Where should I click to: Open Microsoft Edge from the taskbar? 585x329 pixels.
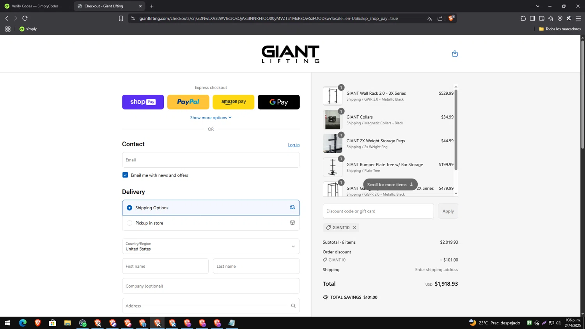coord(23,323)
